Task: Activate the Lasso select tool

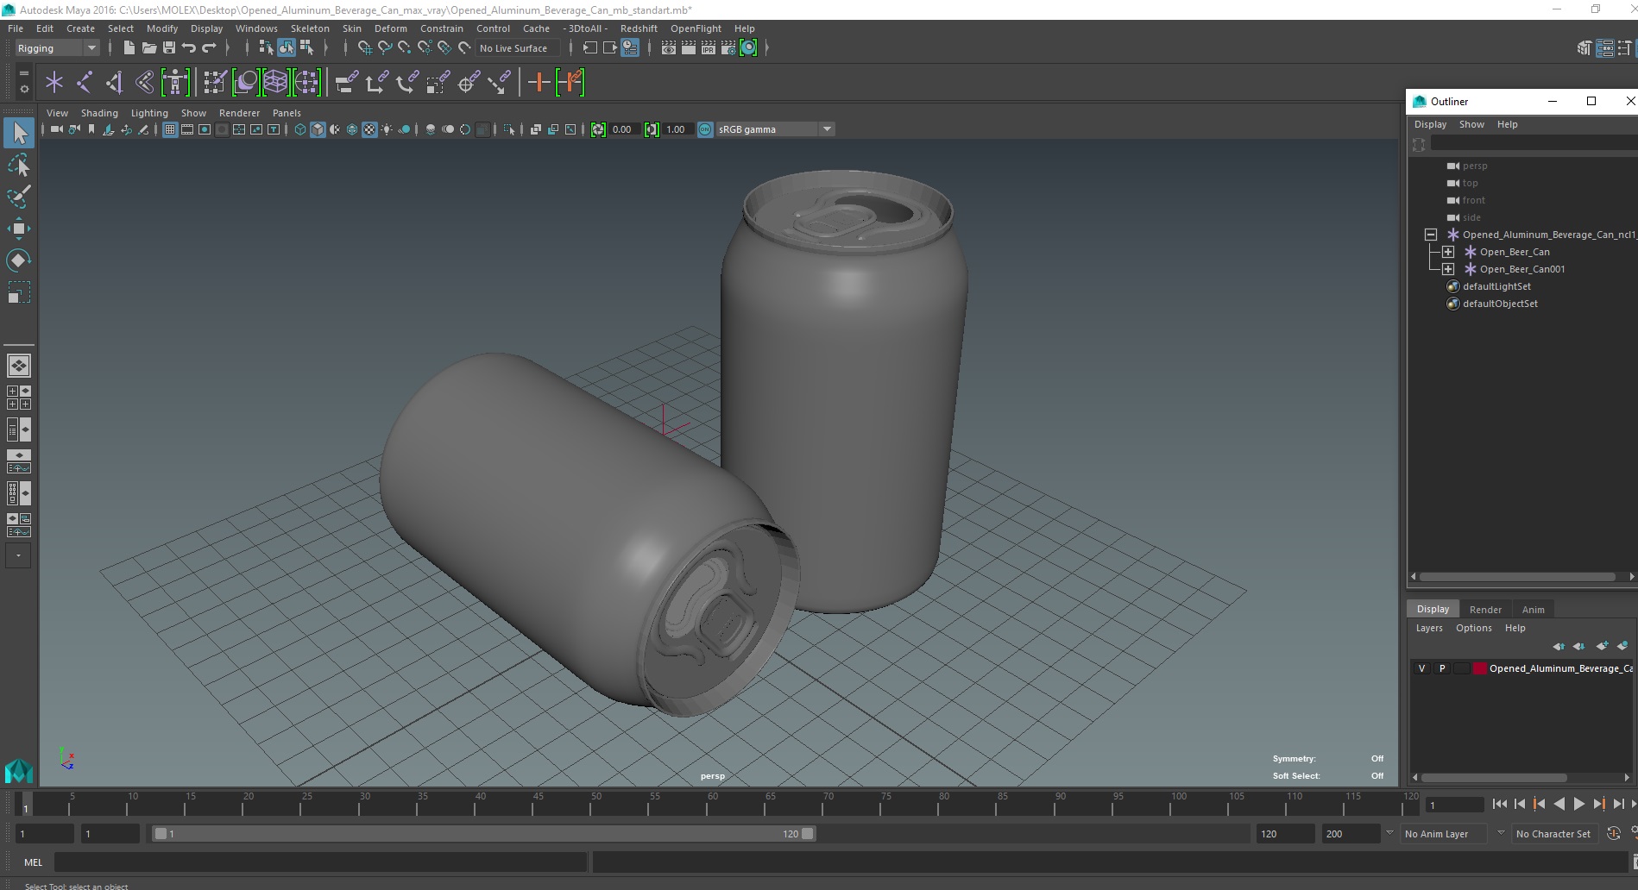Action: pyautogui.click(x=19, y=165)
